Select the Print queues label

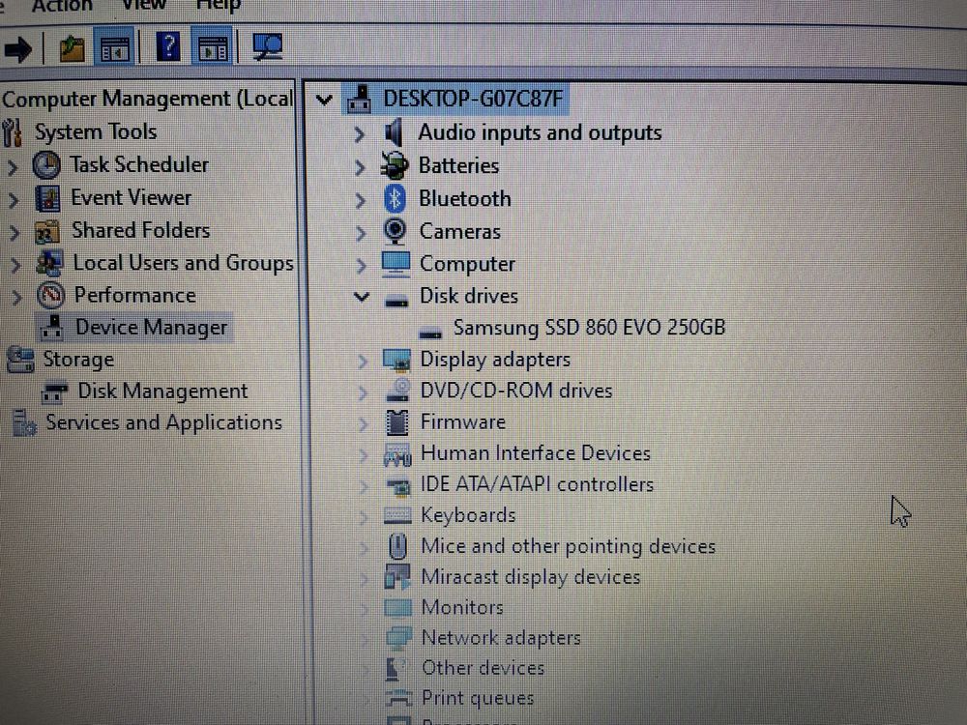click(478, 698)
